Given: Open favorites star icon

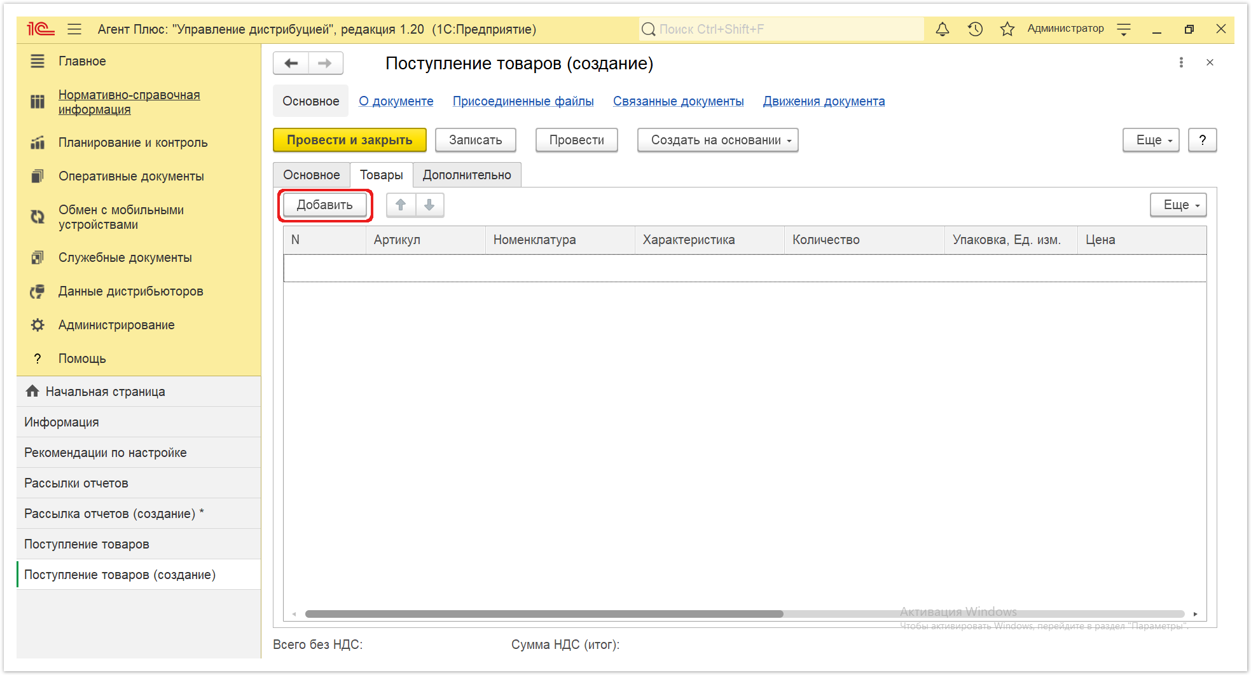Looking at the screenshot, I should coord(1007,29).
